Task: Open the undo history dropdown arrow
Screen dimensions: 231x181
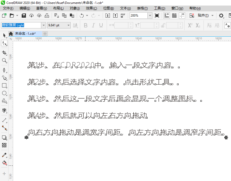Action: tap(87, 15)
